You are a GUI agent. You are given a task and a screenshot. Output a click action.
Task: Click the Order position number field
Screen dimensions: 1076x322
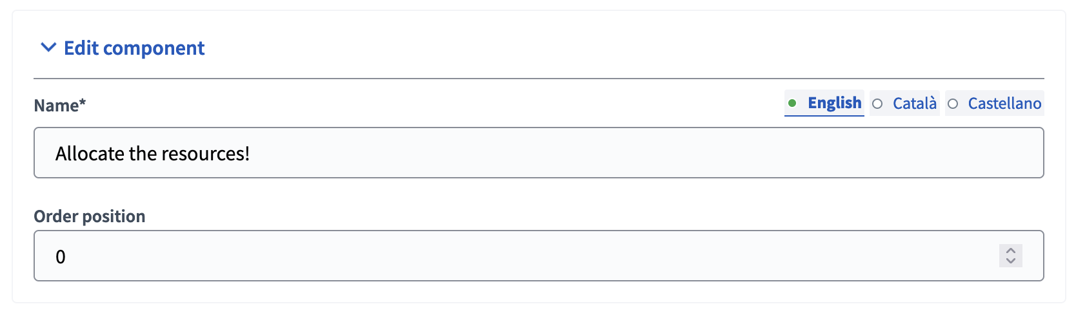(516, 256)
